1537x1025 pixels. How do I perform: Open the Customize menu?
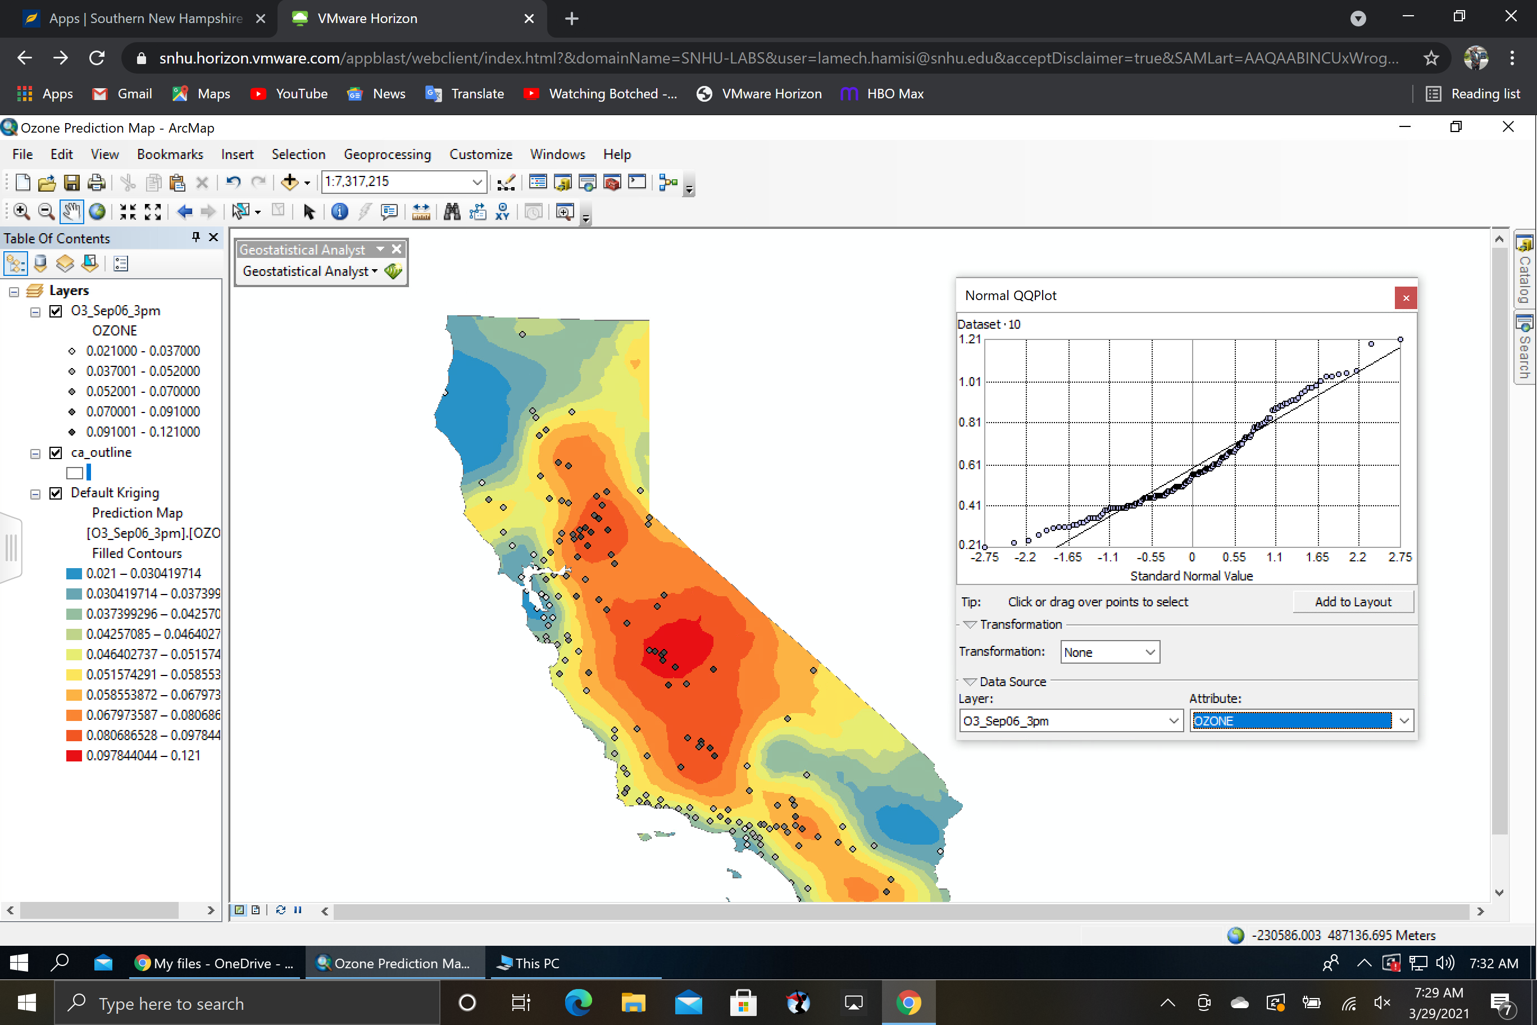[x=480, y=155]
